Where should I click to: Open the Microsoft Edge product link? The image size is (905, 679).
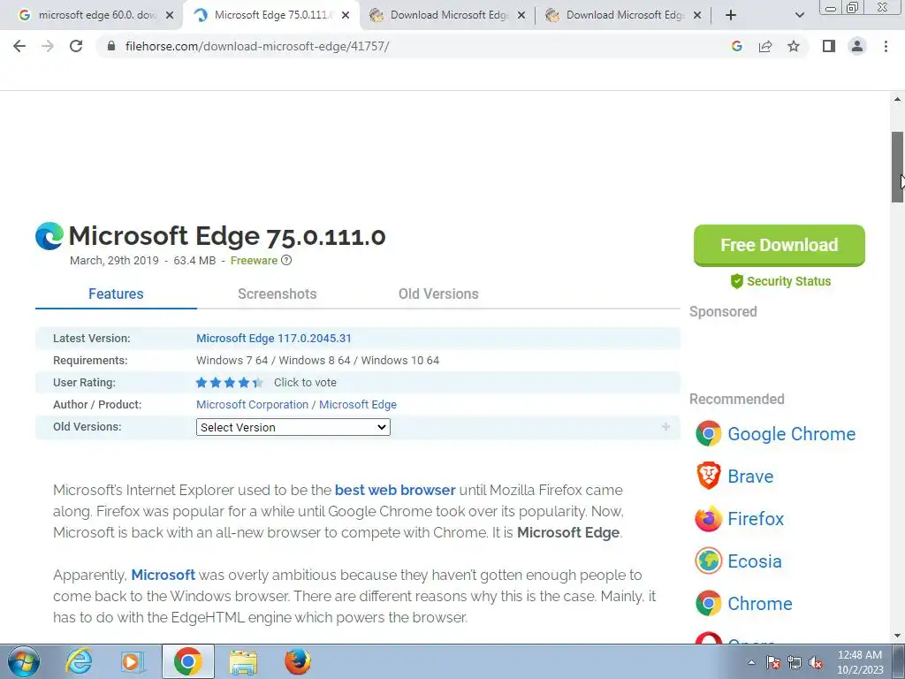[x=358, y=405]
